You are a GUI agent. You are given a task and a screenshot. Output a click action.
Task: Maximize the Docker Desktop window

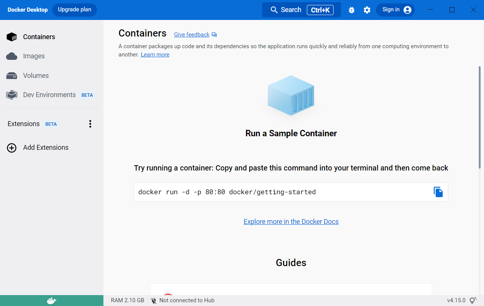coord(452,10)
